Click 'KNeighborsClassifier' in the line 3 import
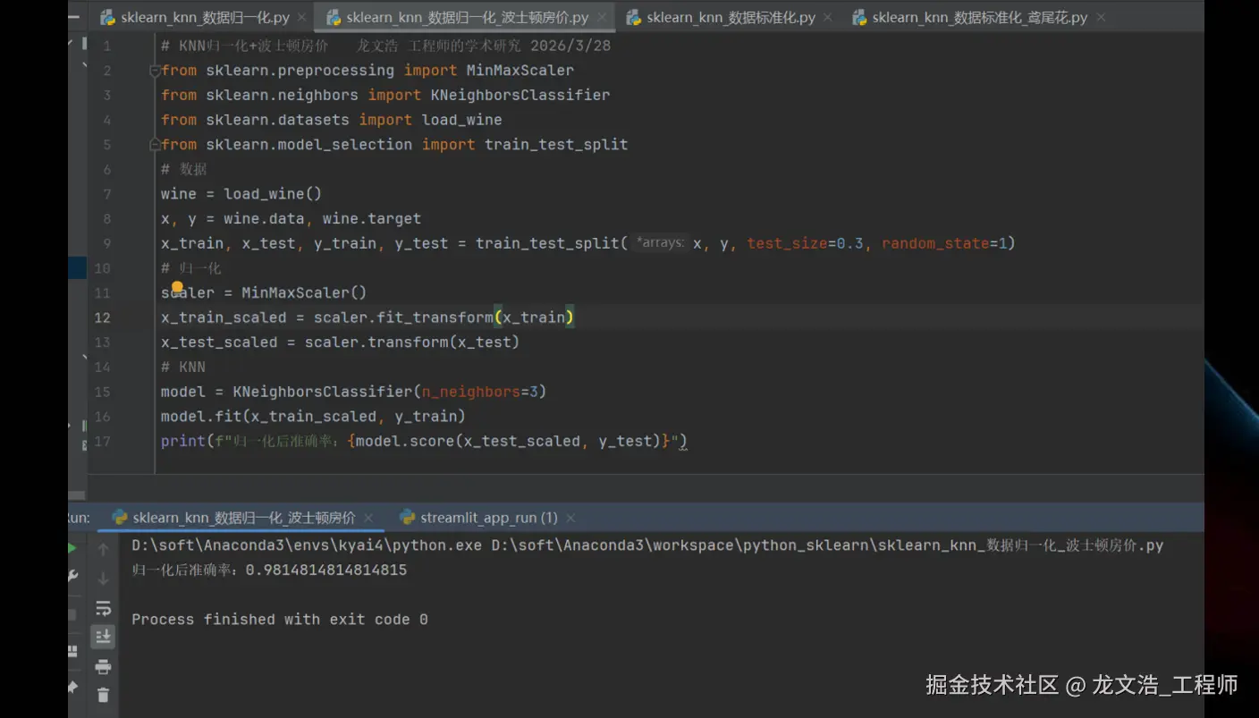Image resolution: width=1259 pixels, height=718 pixels. [x=520, y=95]
